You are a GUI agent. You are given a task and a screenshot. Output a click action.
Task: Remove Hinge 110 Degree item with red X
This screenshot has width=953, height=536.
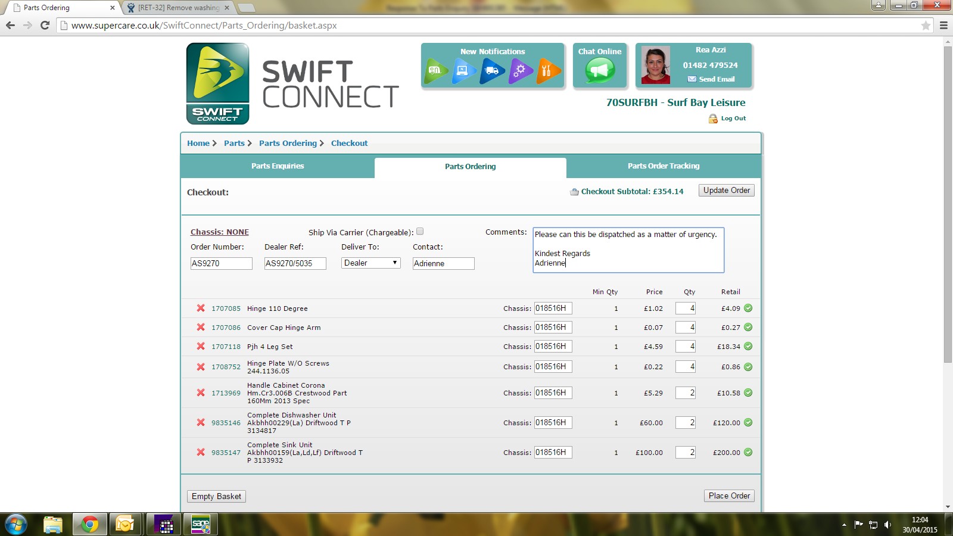pyautogui.click(x=201, y=308)
